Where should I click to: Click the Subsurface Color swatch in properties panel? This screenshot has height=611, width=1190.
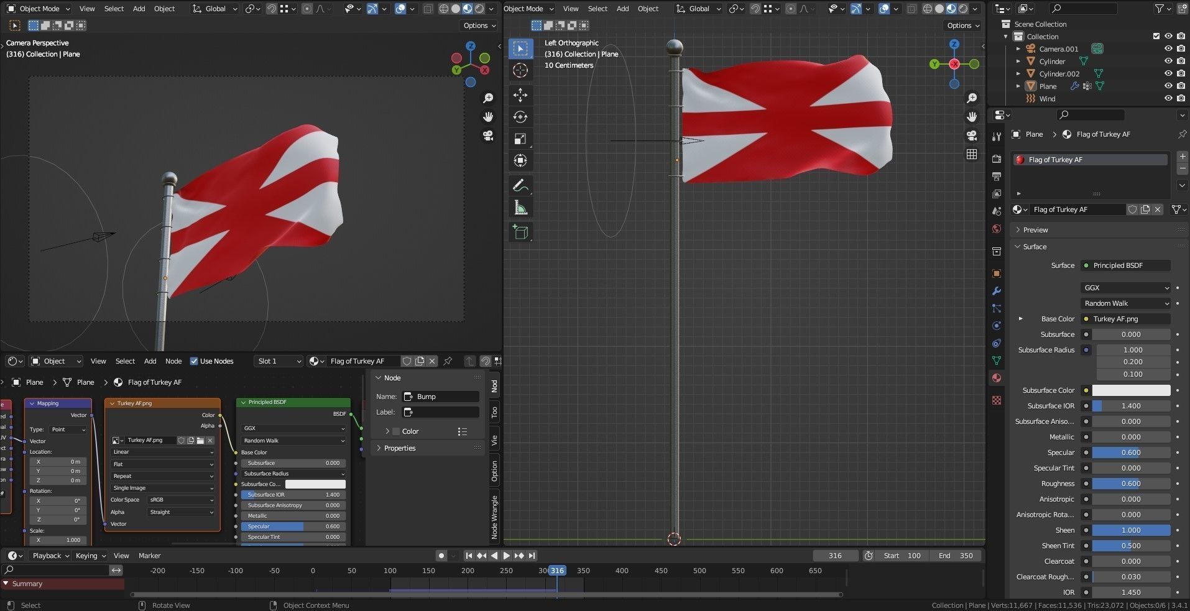(1131, 390)
